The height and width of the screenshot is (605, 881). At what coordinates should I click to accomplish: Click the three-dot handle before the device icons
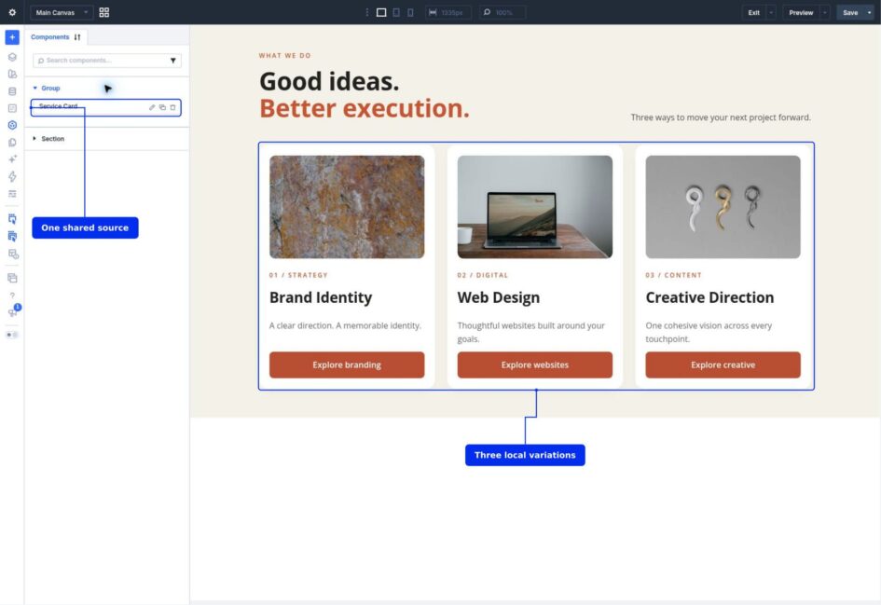367,12
